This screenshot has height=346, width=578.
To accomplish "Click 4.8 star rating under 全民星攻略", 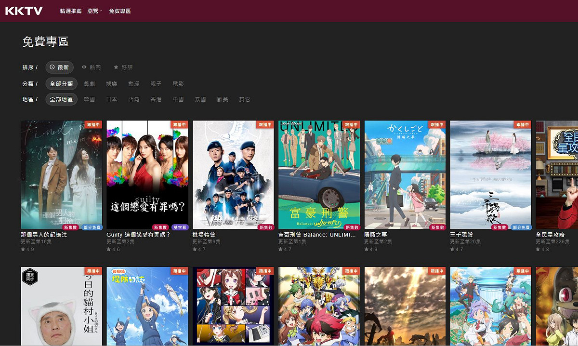I will 542,249.
